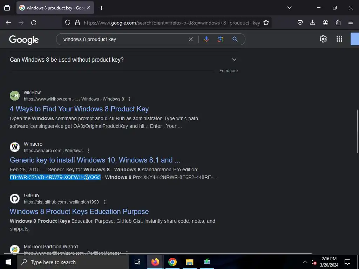The height and width of the screenshot is (269, 359).
Task: Open more options for MiniTool Partition Wizard result
Action: point(127,253)
